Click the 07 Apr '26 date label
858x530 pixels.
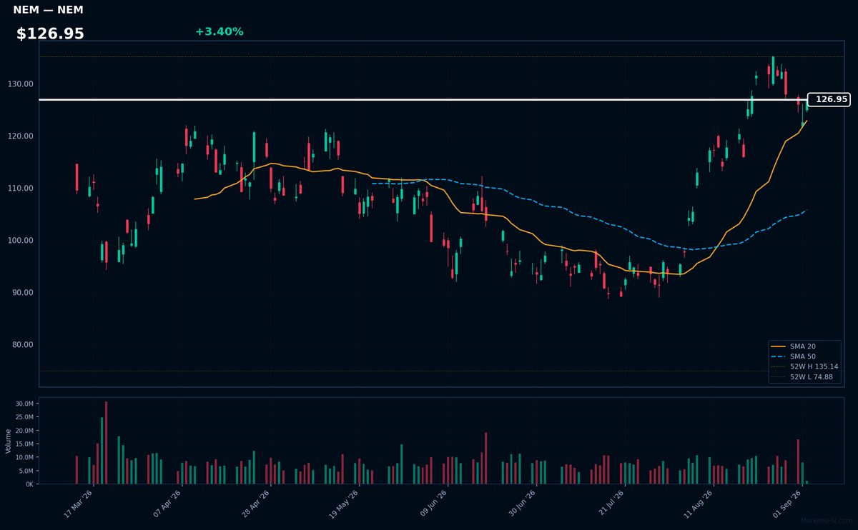tap(167, 504)
